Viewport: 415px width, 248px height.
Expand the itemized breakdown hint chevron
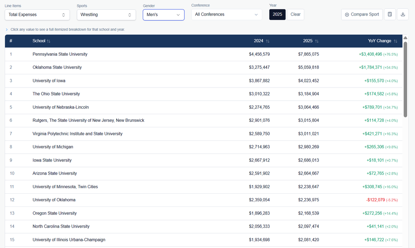point(7,29)
